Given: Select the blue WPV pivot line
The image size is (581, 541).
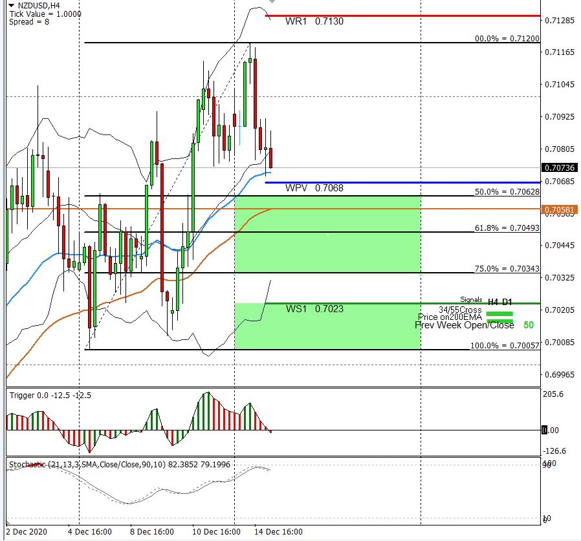Looking at the screenshot, I should (x=401, y=183).
